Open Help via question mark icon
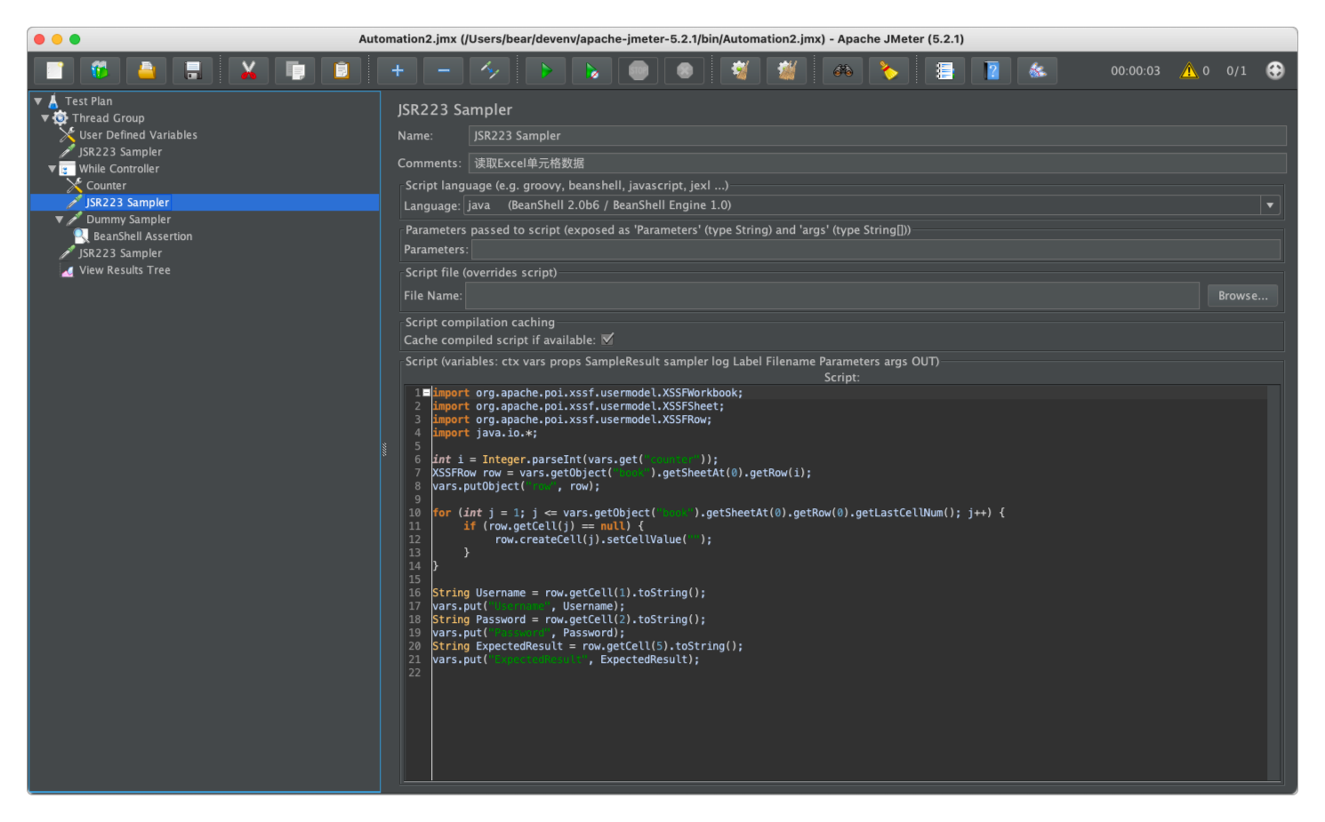The height and width of the screenshot is (822, 1325). click(992, 70)
